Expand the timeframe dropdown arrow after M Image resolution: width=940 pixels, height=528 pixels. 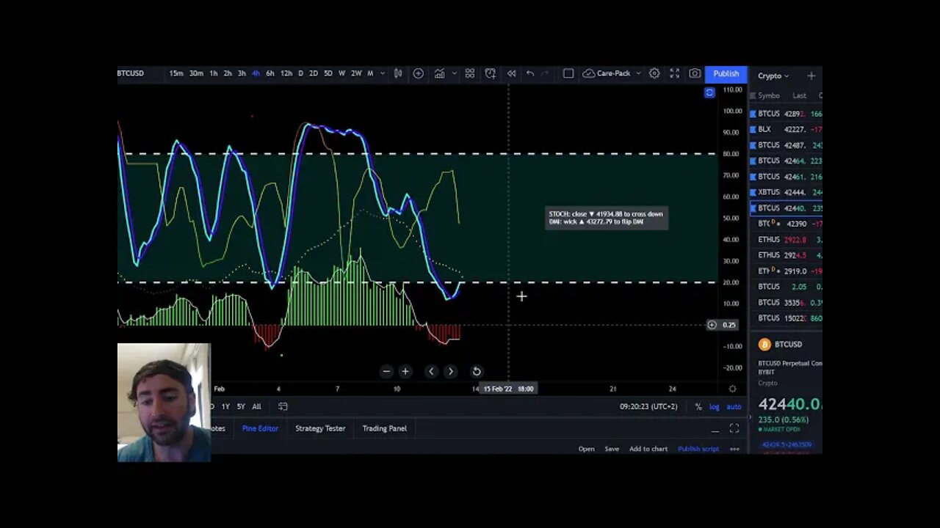coord(382,73)
